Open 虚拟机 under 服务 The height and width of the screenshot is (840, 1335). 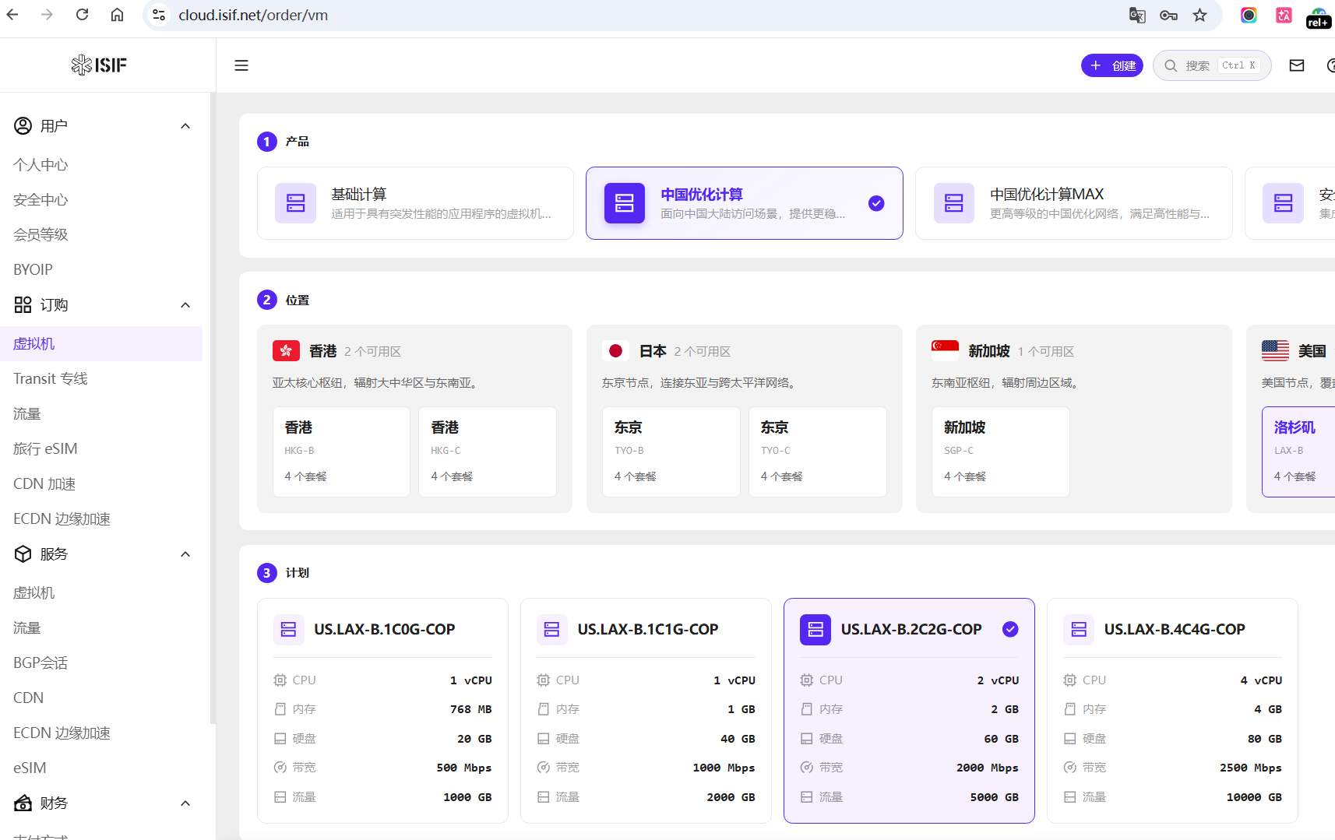coord(34,593)
